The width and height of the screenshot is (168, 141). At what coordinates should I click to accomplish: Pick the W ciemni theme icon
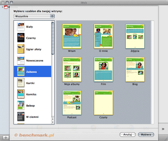21,117
